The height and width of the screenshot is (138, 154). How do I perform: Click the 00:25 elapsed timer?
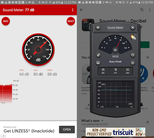(115, 57)
